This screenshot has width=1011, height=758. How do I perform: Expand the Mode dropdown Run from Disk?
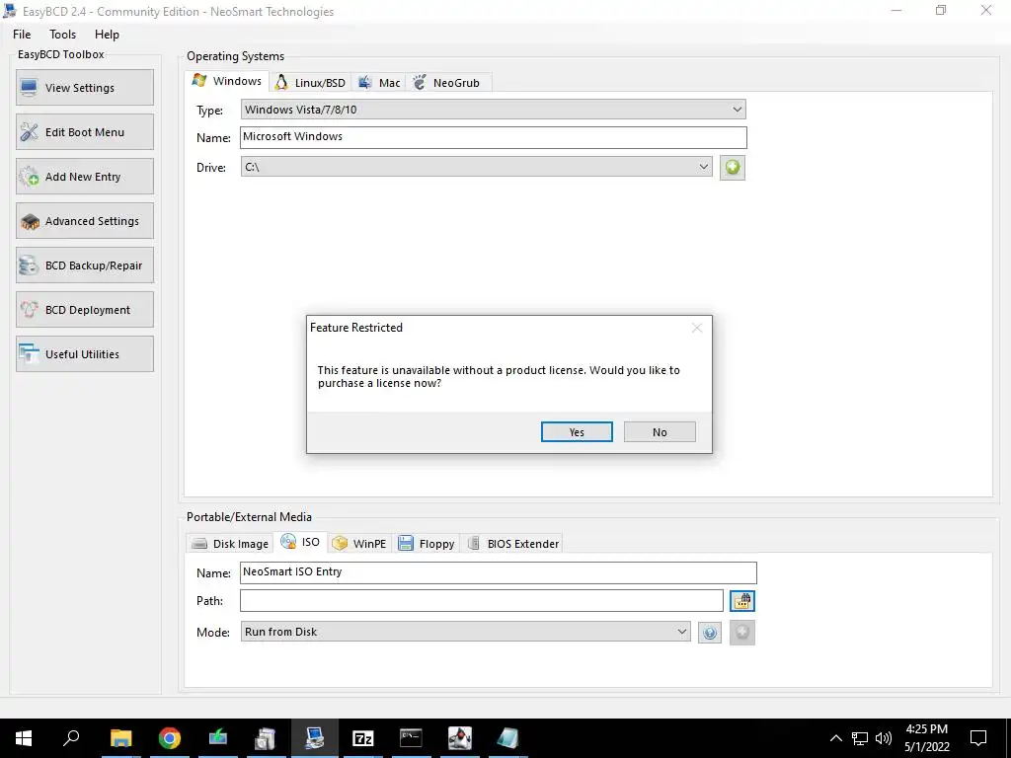tap(466, 632)
